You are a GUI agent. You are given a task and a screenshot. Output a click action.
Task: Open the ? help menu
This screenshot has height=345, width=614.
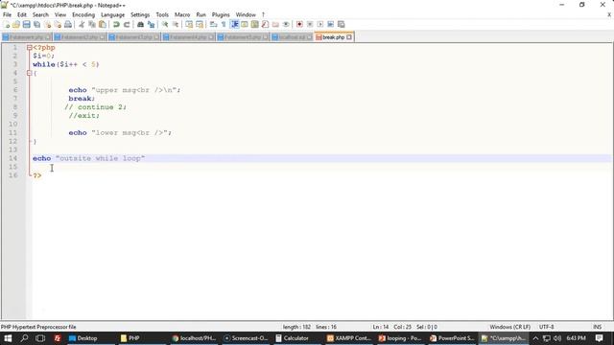pyautogui.click(x=263, y=14)
